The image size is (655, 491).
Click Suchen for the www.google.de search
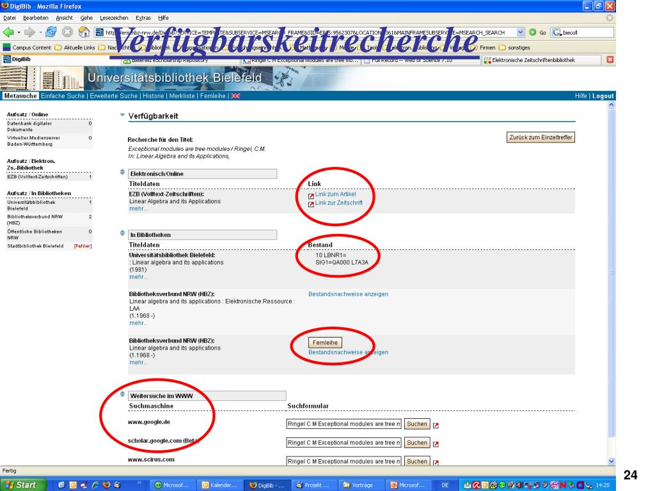417,425
